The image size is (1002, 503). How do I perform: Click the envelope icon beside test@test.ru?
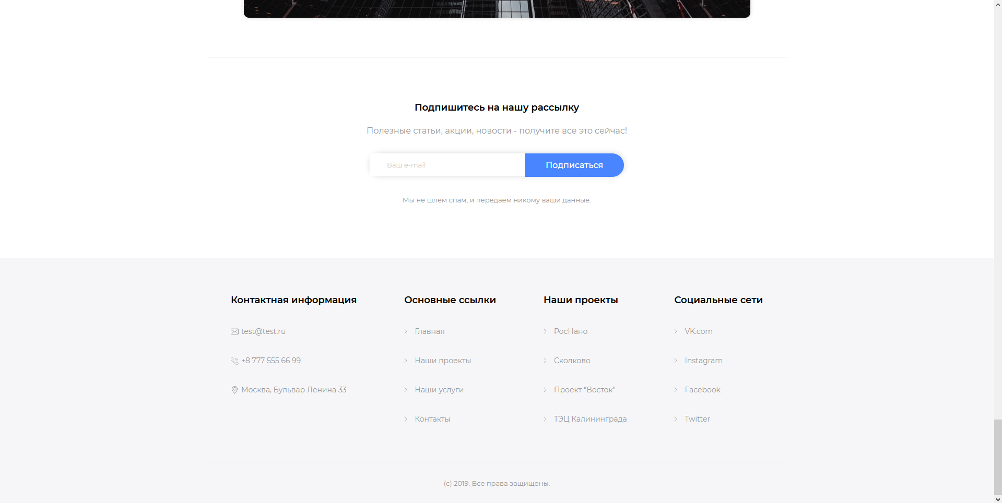coord(234,332)
